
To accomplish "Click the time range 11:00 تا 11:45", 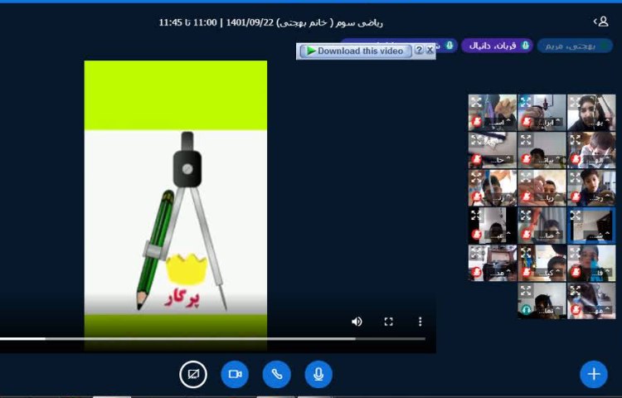I will click(187, 22).
